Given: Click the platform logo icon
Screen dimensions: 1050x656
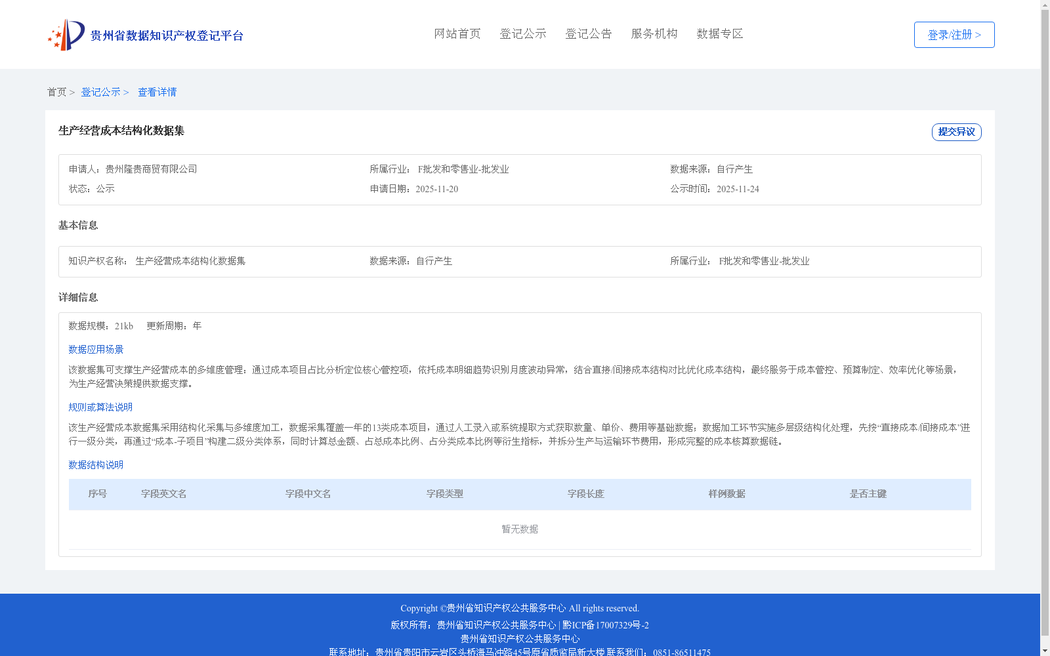Looking at the screenshot, I should [66, 35].
